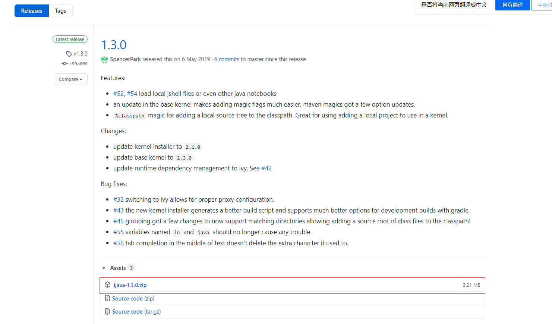Click the file icon beside Source code (zip)
The width and height of the screenshot is (552, 324).
coord(107,298)
